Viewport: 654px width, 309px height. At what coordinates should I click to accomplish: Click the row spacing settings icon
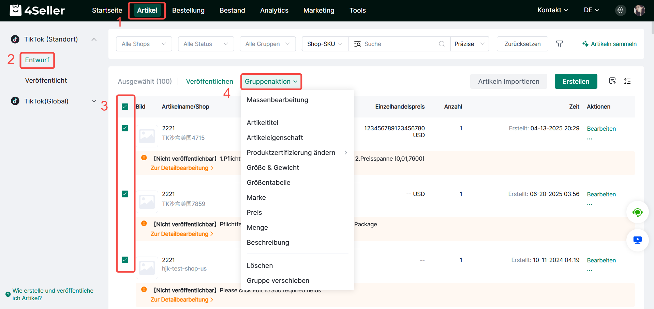[x=627, y=81]
